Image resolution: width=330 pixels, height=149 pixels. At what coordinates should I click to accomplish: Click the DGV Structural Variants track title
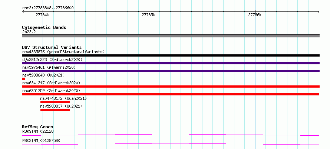[x=52, y=47]
